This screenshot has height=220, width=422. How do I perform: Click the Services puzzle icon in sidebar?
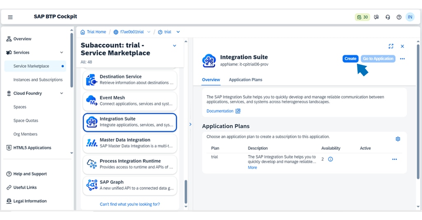[9, 53]
